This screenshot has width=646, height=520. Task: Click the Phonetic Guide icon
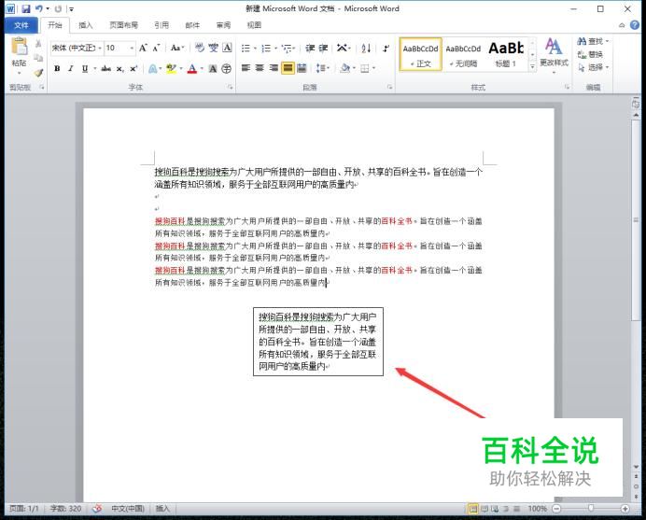point(213,48)
